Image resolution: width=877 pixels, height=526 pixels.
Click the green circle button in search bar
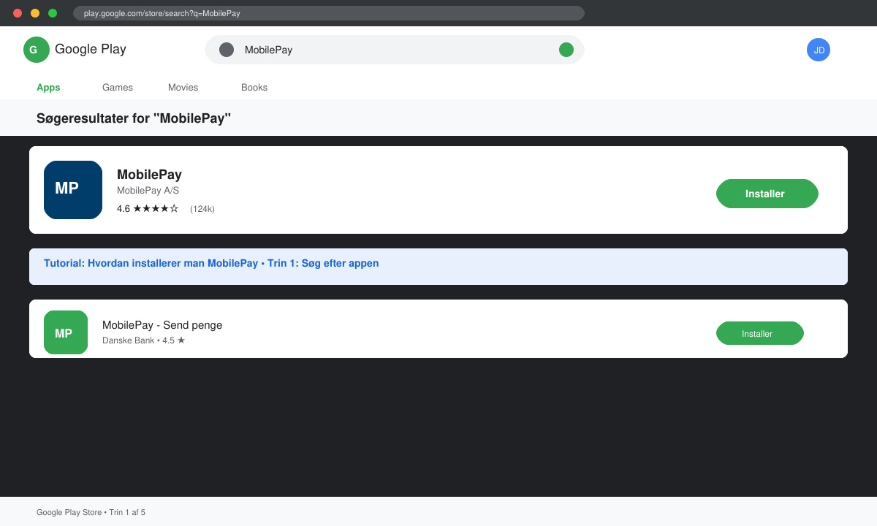[566, 50]
